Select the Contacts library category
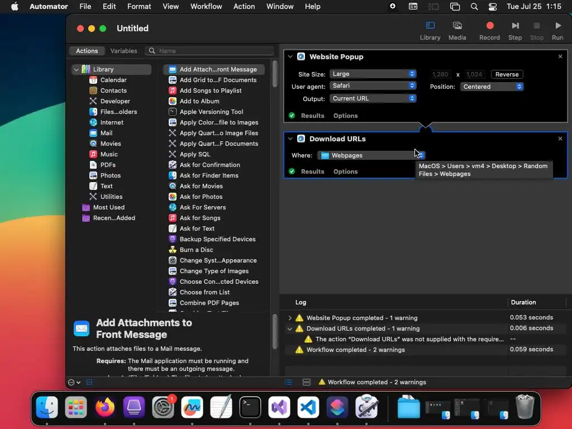 (x=113, y=90)
